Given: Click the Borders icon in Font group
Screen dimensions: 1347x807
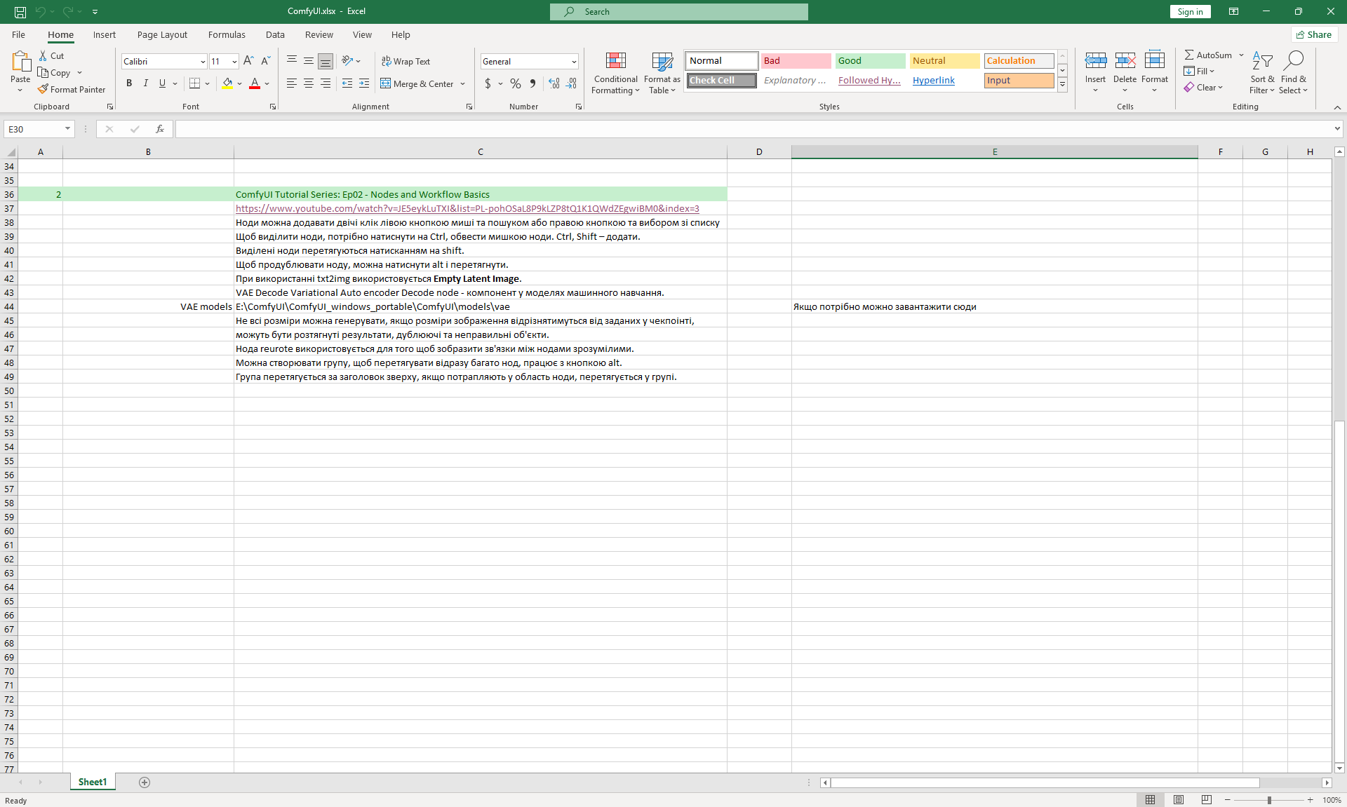Looking at the screenshot, I should coord(194,83).
